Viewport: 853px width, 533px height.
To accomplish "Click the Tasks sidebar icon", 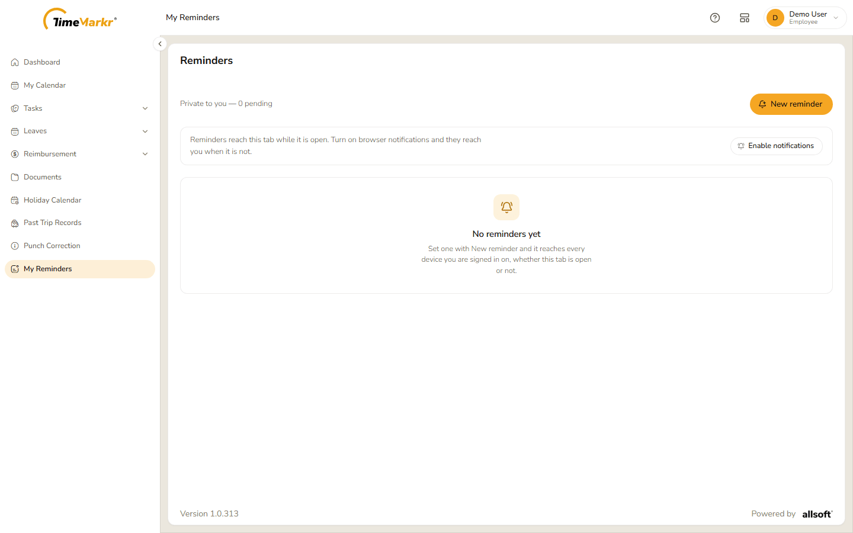I will (15, 108).
